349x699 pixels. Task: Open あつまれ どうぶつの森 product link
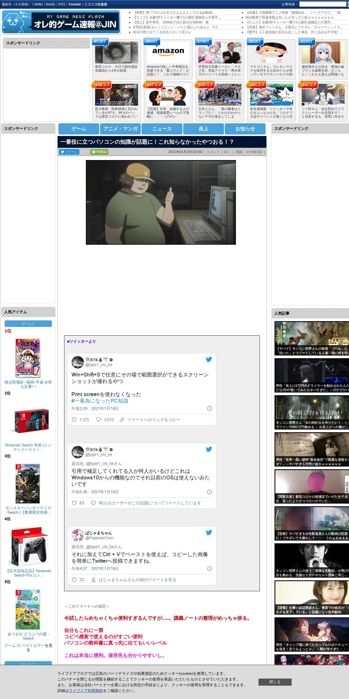click(x=28, y=636)
